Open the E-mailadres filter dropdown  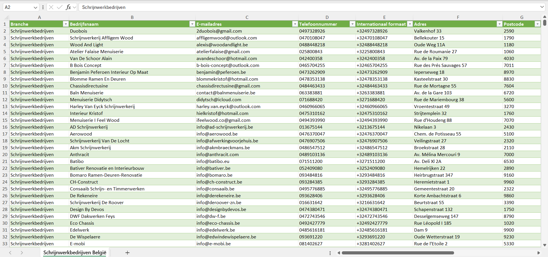click(295, 24)
